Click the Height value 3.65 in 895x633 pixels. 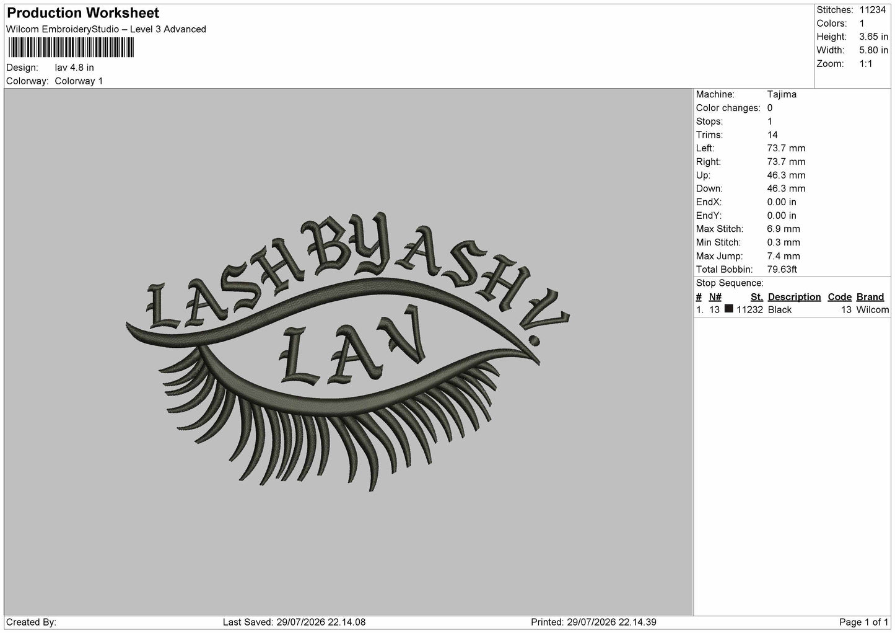pos(873,37)
